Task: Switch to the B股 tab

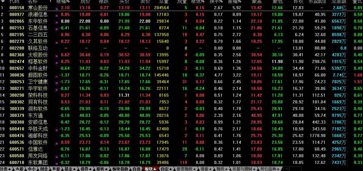Action: coord(56,169)
